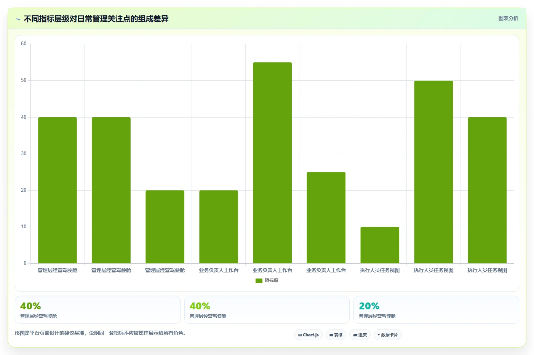The image size is (534, 355).
Task: Click the chart title 不同指标层级对日常管理关注点的组成差异
Action: [x=96, y=19]
